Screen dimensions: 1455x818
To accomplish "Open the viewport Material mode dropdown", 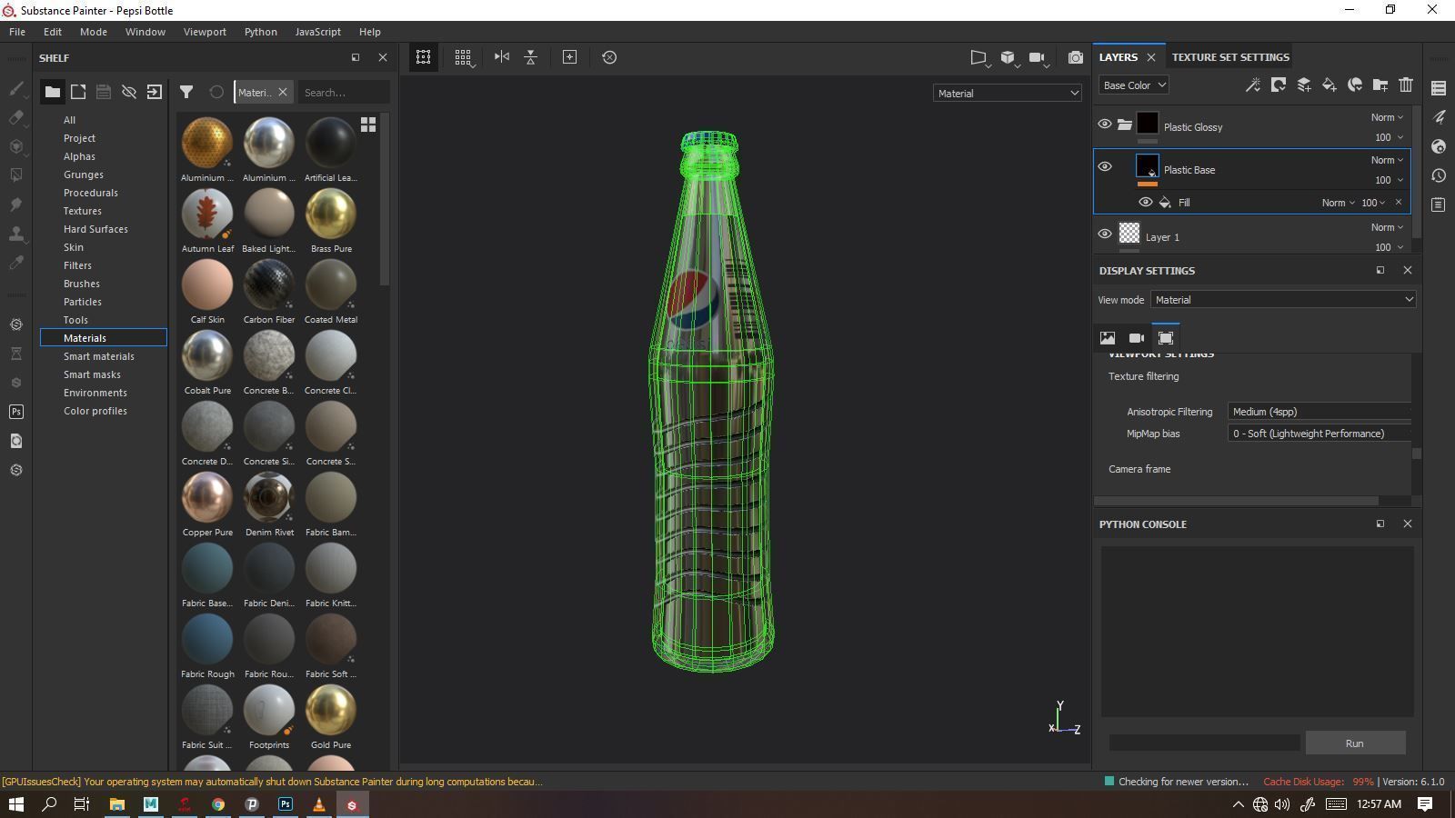I will (1008, 93).
